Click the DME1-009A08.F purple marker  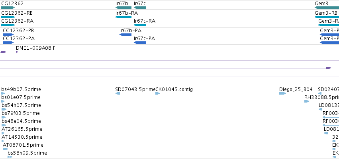tap(17, 52)
